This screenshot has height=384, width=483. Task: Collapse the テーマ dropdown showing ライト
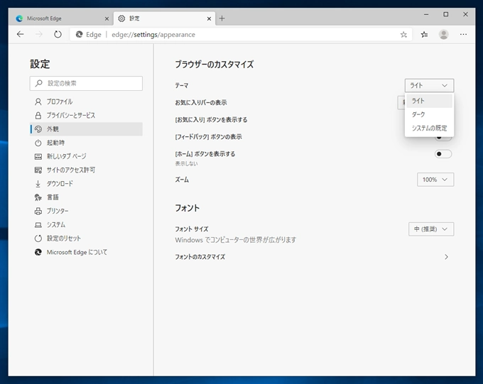[x=429, y=85]
